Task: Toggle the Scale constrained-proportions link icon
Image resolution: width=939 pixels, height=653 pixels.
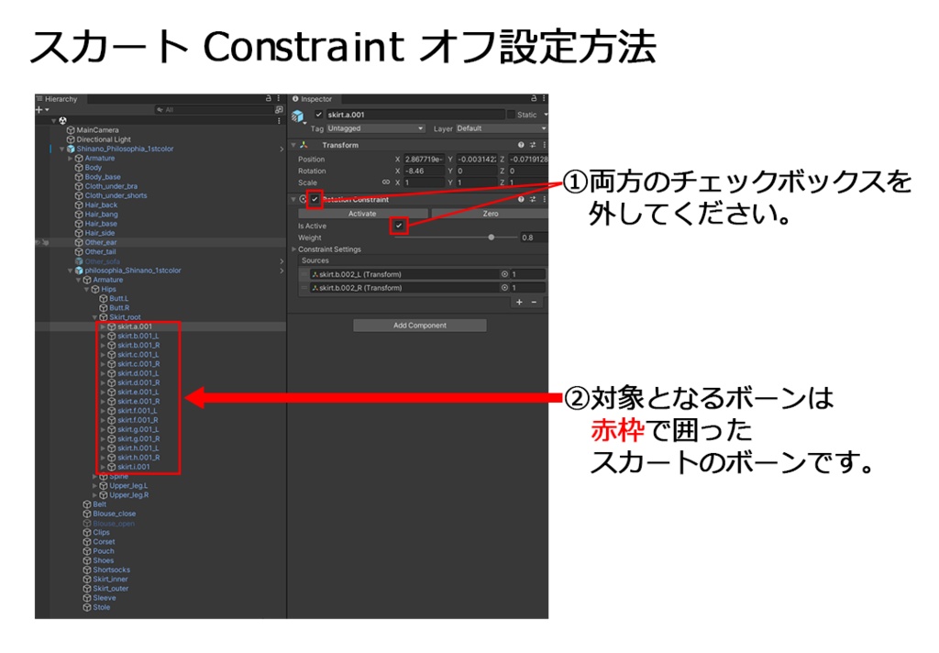Action: (386, 183)
